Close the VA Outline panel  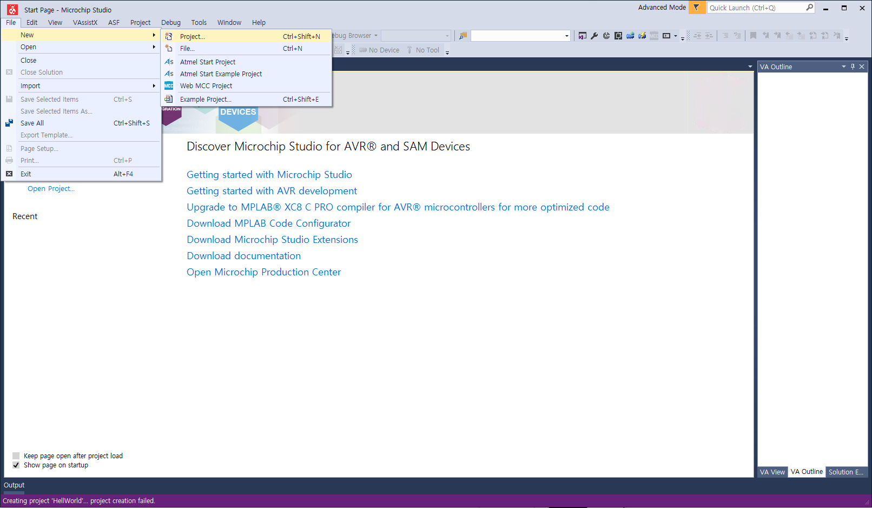point(862,67)
